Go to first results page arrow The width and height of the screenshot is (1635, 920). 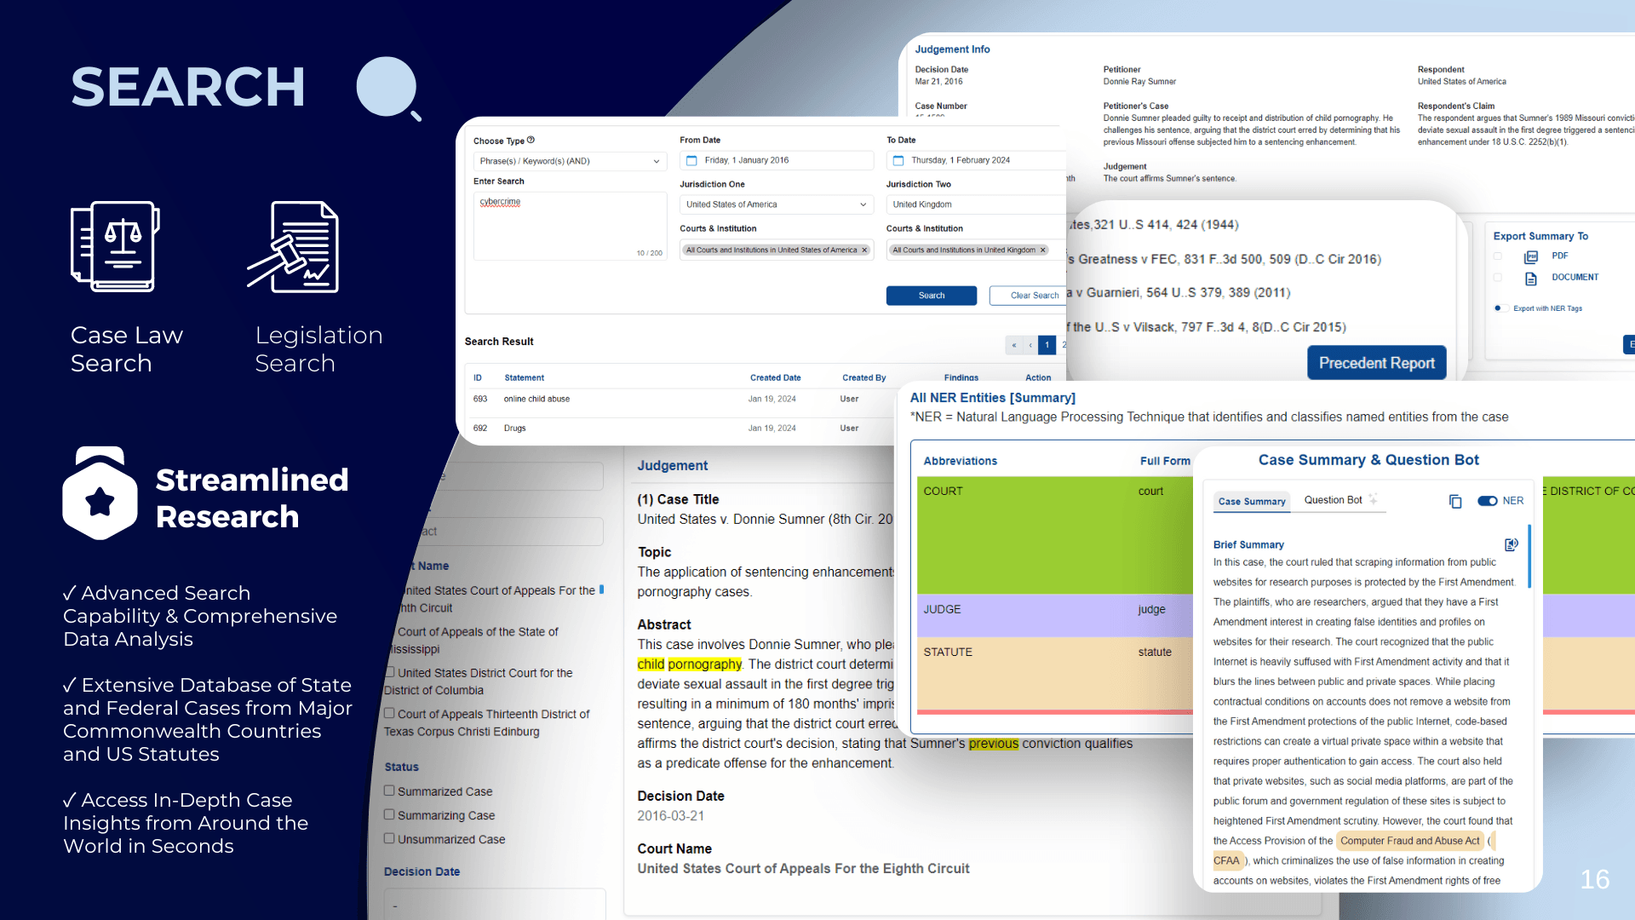(x=1014, y=345)
